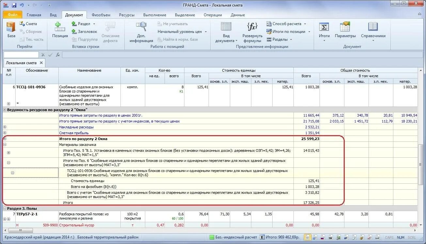Image resolution: width=426 pixels, height=244 pixels.
Task: Switch to the Физобъем ribbon tab
Action: 101,15
